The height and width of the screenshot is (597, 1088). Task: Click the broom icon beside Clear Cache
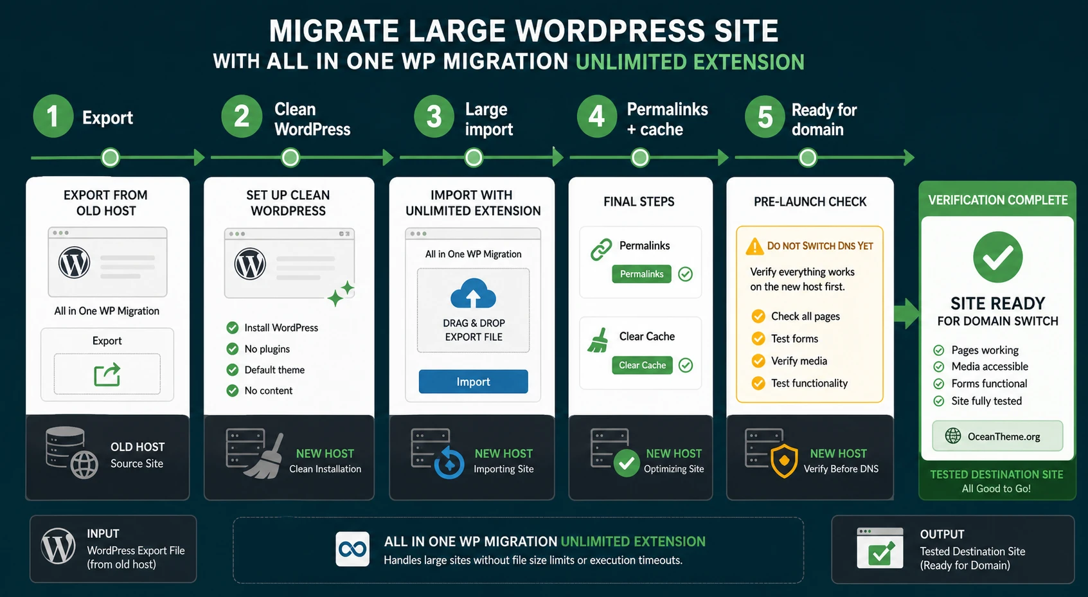(598, 341)
